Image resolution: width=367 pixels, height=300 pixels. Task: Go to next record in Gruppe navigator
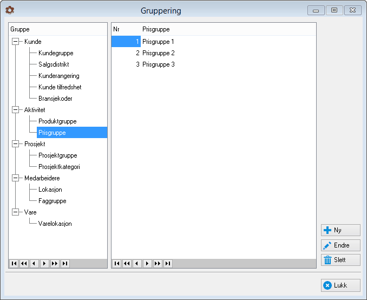pos(44,264)
